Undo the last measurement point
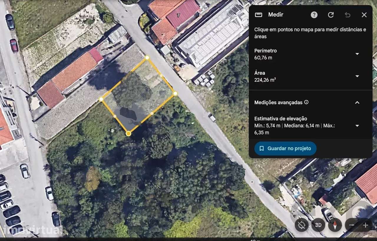Viewport: 377px width, 241px height. 348,15
